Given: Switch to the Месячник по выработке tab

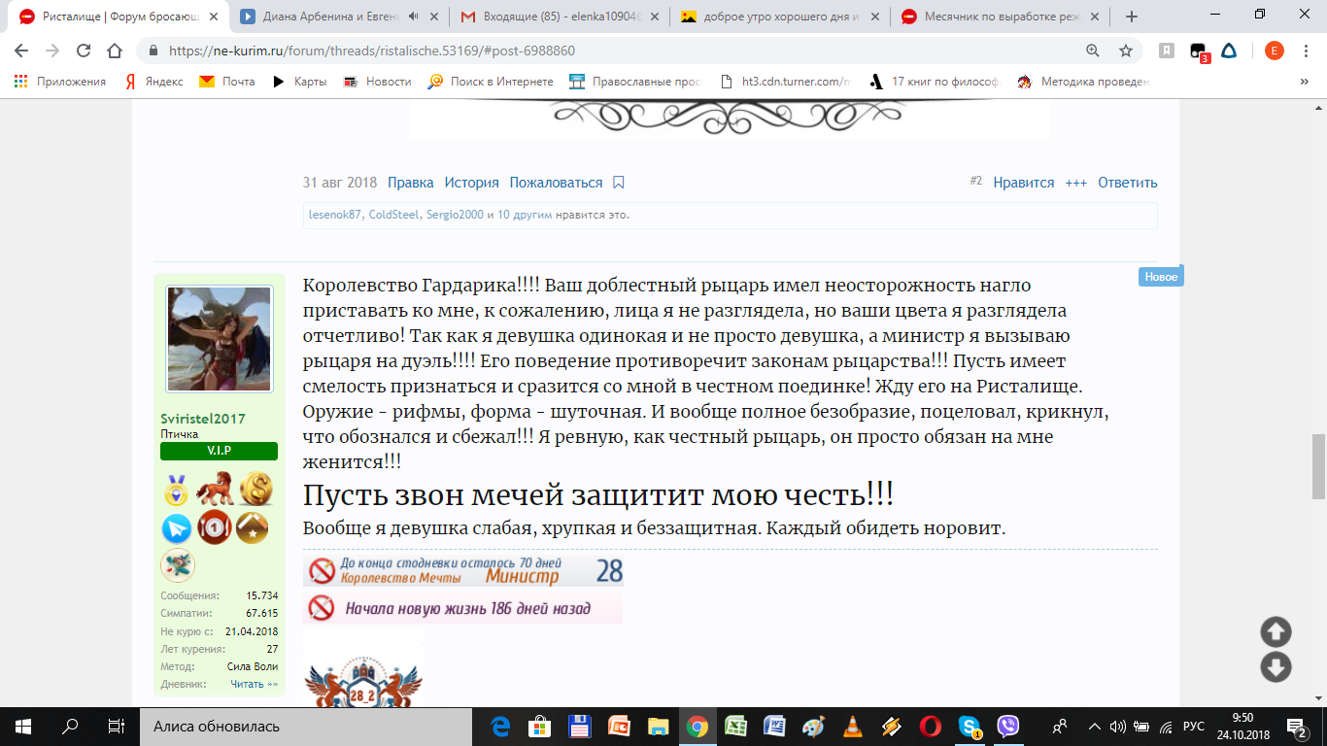Looking at the screenshot, I should click(1001, 17).
